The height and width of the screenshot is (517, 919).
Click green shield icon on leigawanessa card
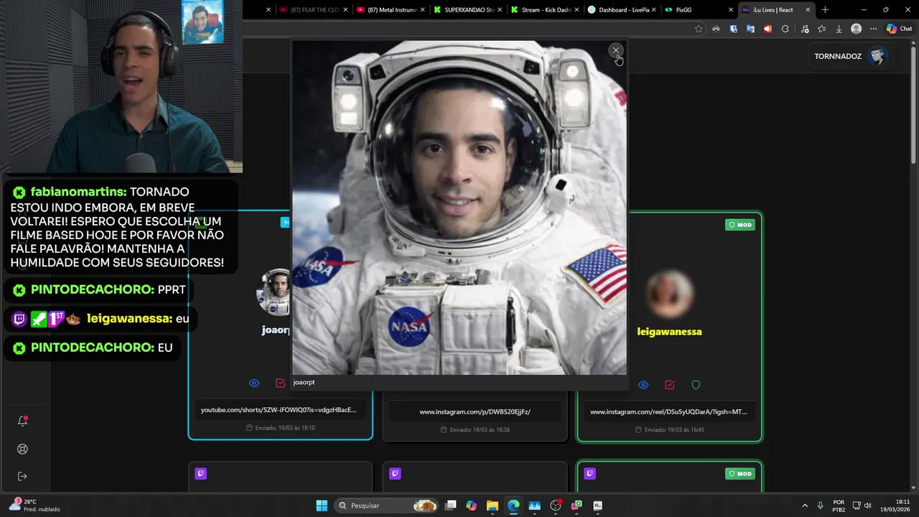696,385
